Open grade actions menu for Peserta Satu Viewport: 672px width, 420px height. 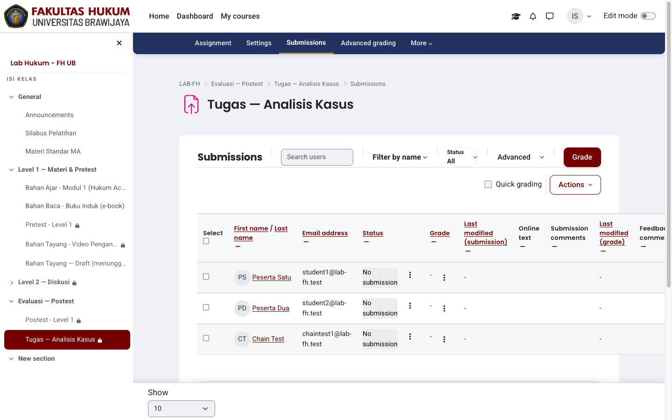(x=444, y=278)
